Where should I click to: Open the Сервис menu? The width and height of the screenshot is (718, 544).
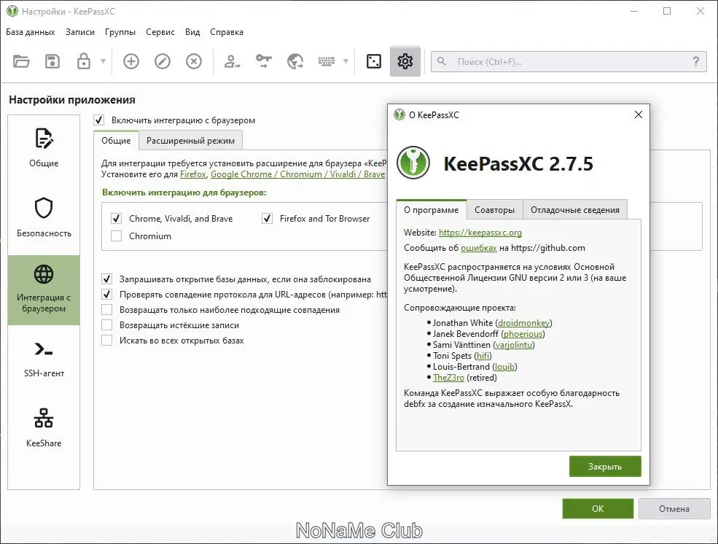click(160, 32)
